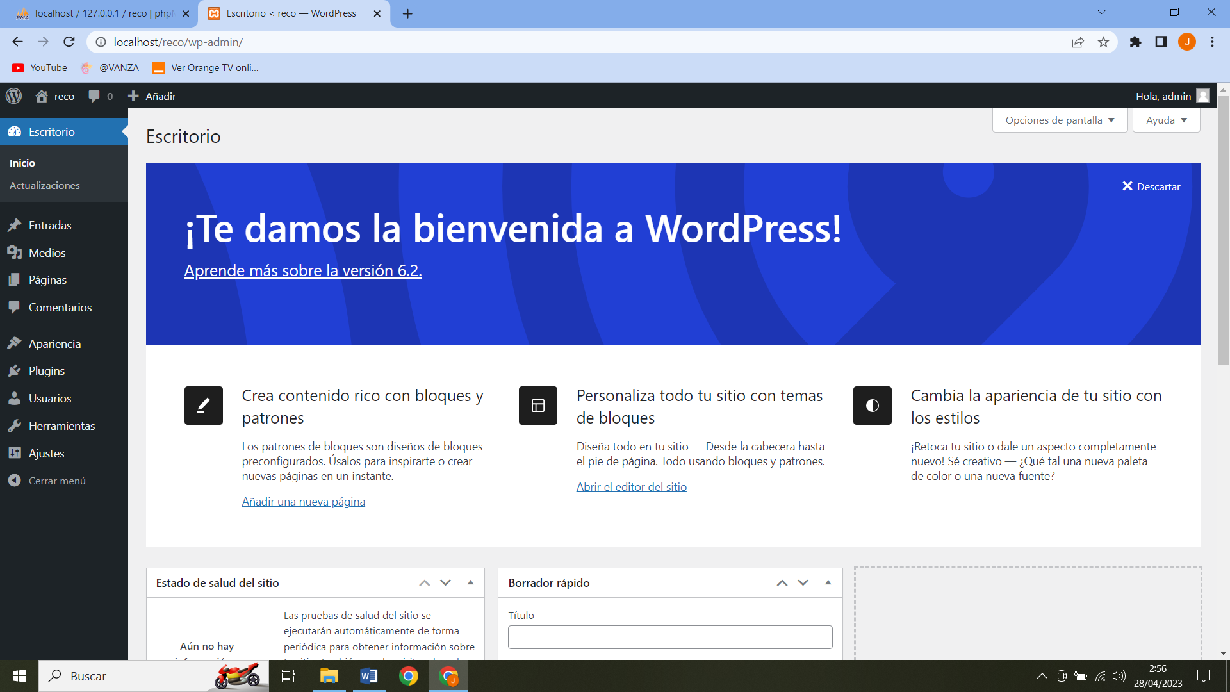
Task: Open Ajustes via the settings icon
Action: point(15,453)
